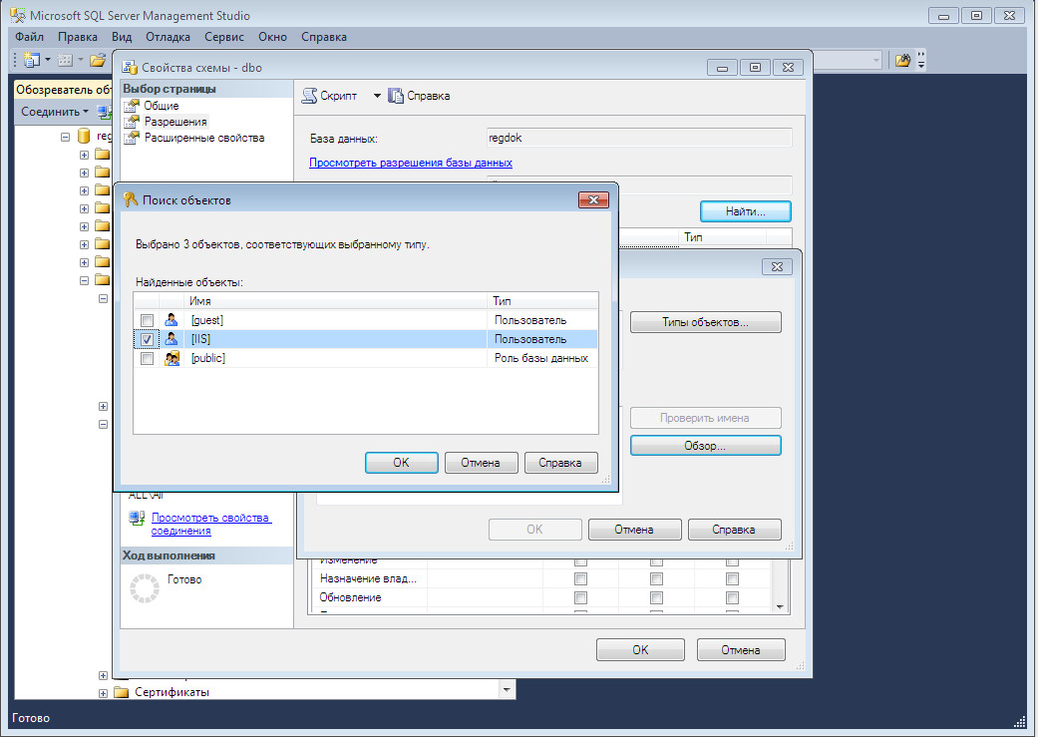Expand the Сертификаты folder
This screenshot has width=1038, height=737.
[103, 694]
